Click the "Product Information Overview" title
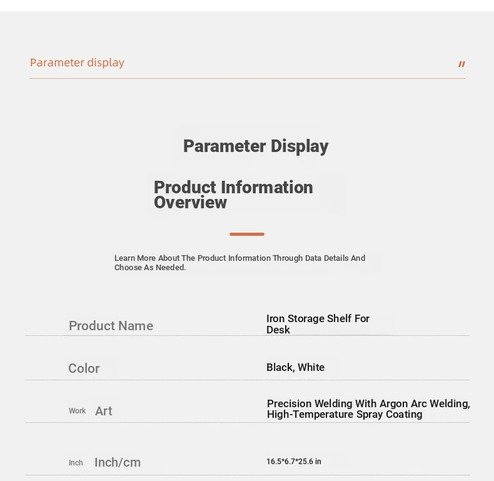The image size is (494, 481). (x=233, y=195)
